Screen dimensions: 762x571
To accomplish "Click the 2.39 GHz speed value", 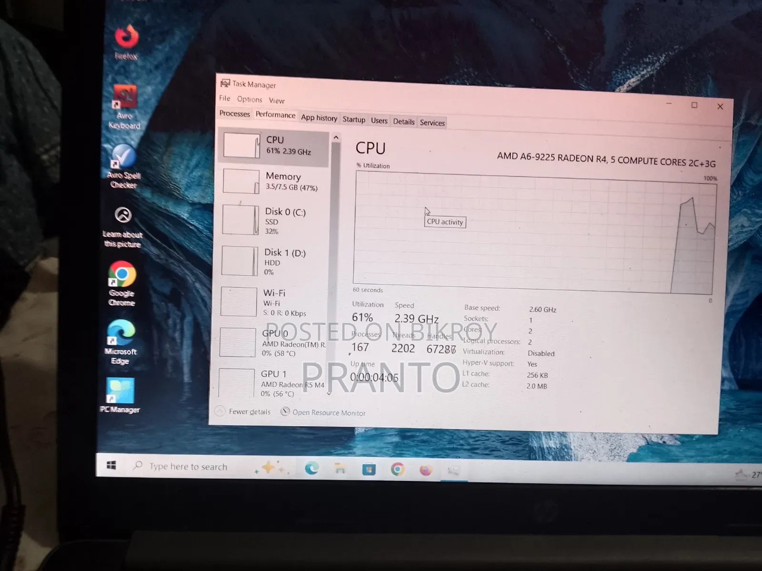I will tap(416, 318).
